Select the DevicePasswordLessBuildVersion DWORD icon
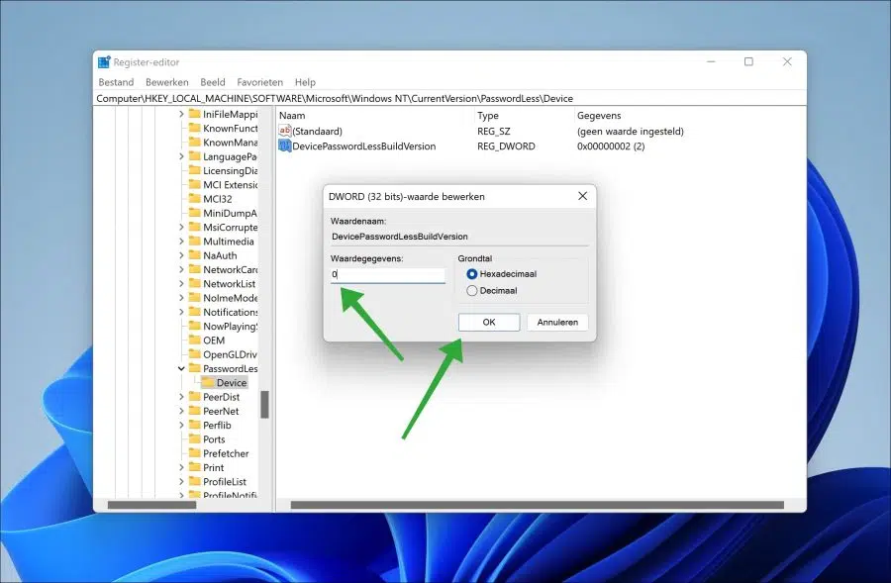The image size is (891, 583). (x=285, y=146)
